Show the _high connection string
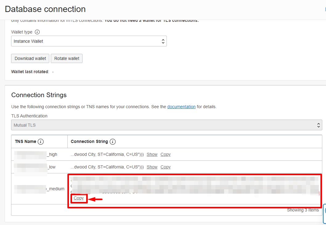The width and height of the screenshot is (326, 225). point(152,154)
